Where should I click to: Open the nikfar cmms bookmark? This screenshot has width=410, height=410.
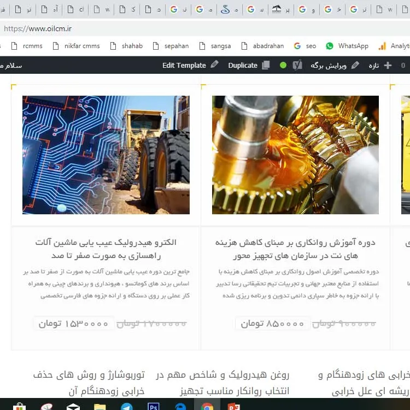76,46
